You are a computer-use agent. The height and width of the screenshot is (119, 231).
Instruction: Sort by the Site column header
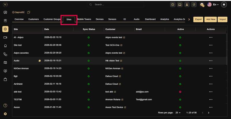16,29
